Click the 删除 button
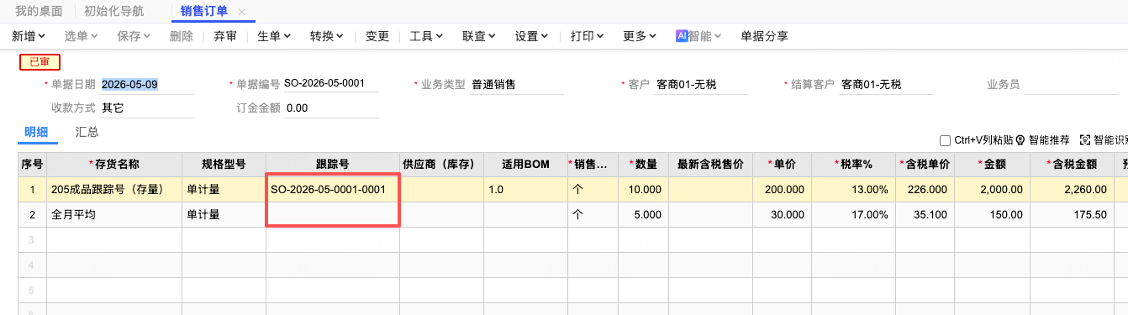Image resolution: width=1128 pixels, height=315 pixels. tap(181, 36)
